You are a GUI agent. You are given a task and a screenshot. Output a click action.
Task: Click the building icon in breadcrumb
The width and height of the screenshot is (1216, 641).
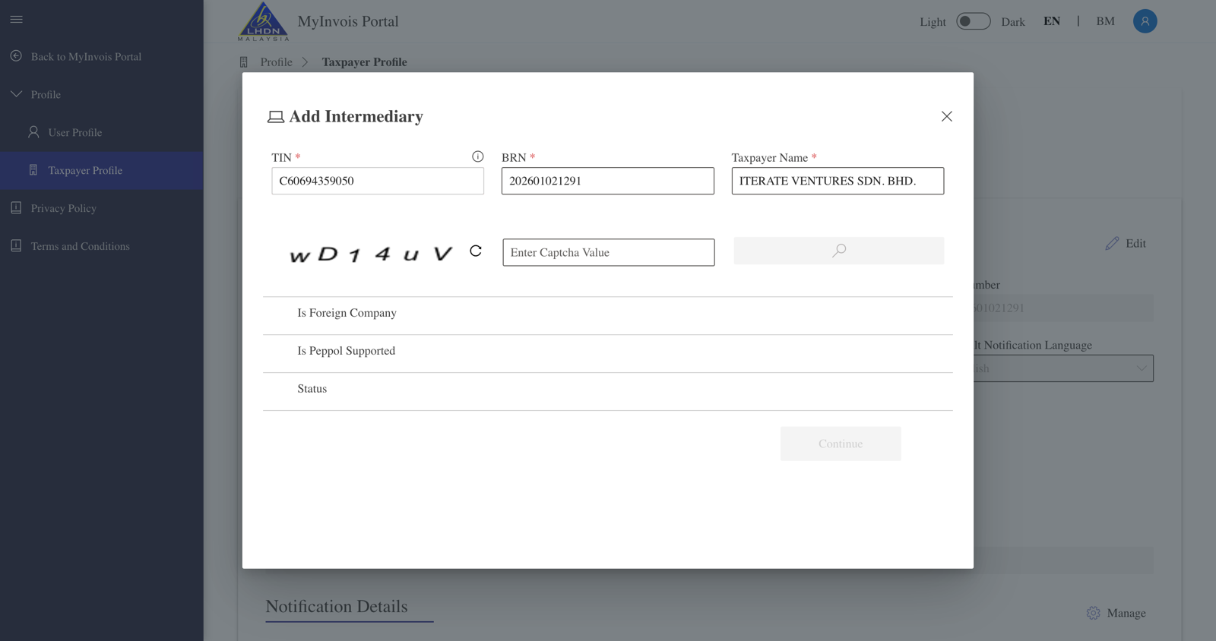244,62
